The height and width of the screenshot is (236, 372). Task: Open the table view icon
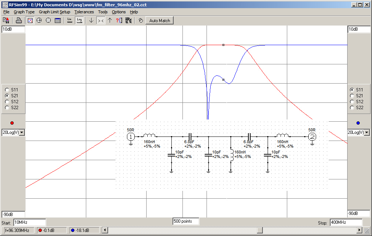click(x=58, y=21)
